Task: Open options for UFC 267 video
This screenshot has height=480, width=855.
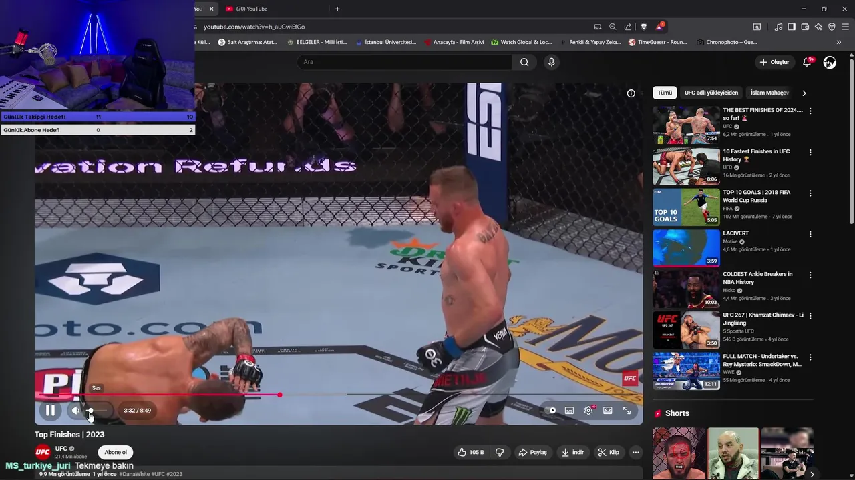Action: (x=810, y=316)
